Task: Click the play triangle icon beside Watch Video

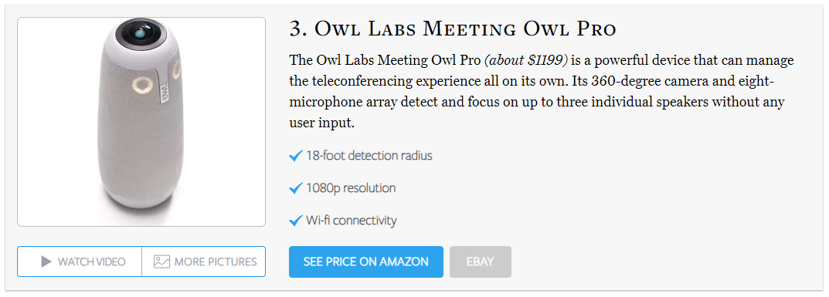Action: point(46,262)
